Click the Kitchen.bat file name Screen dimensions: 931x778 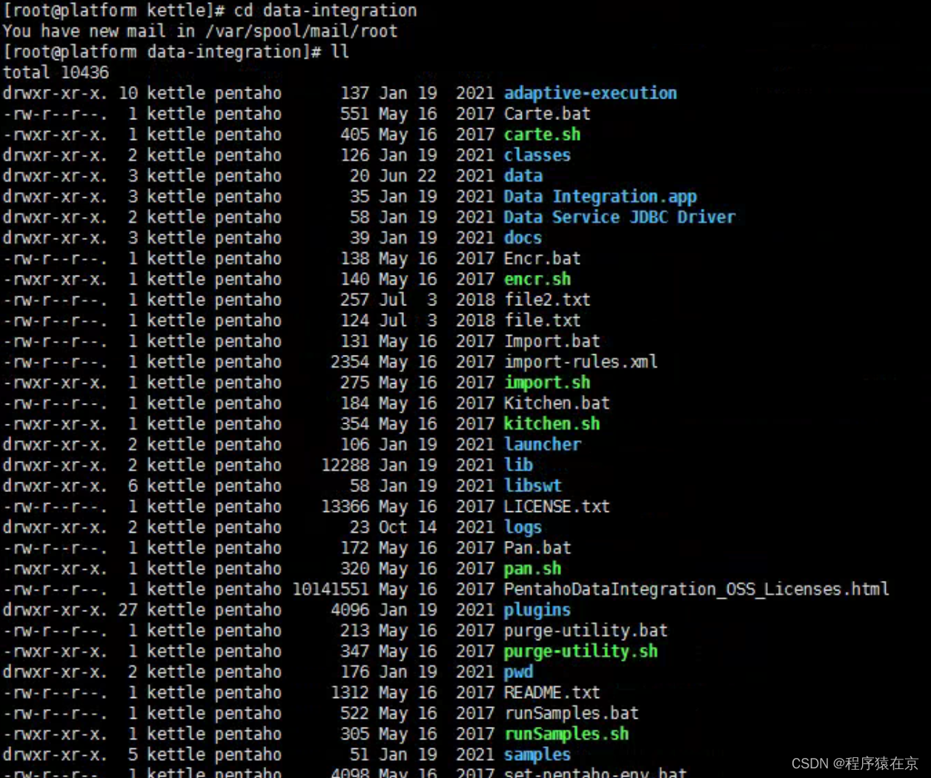pos(557,404)
